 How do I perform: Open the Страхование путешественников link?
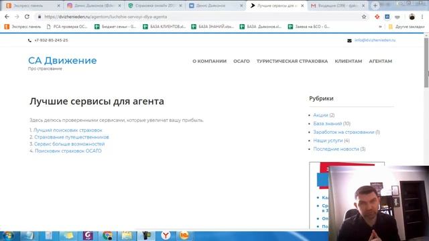(x=72, y=137)
